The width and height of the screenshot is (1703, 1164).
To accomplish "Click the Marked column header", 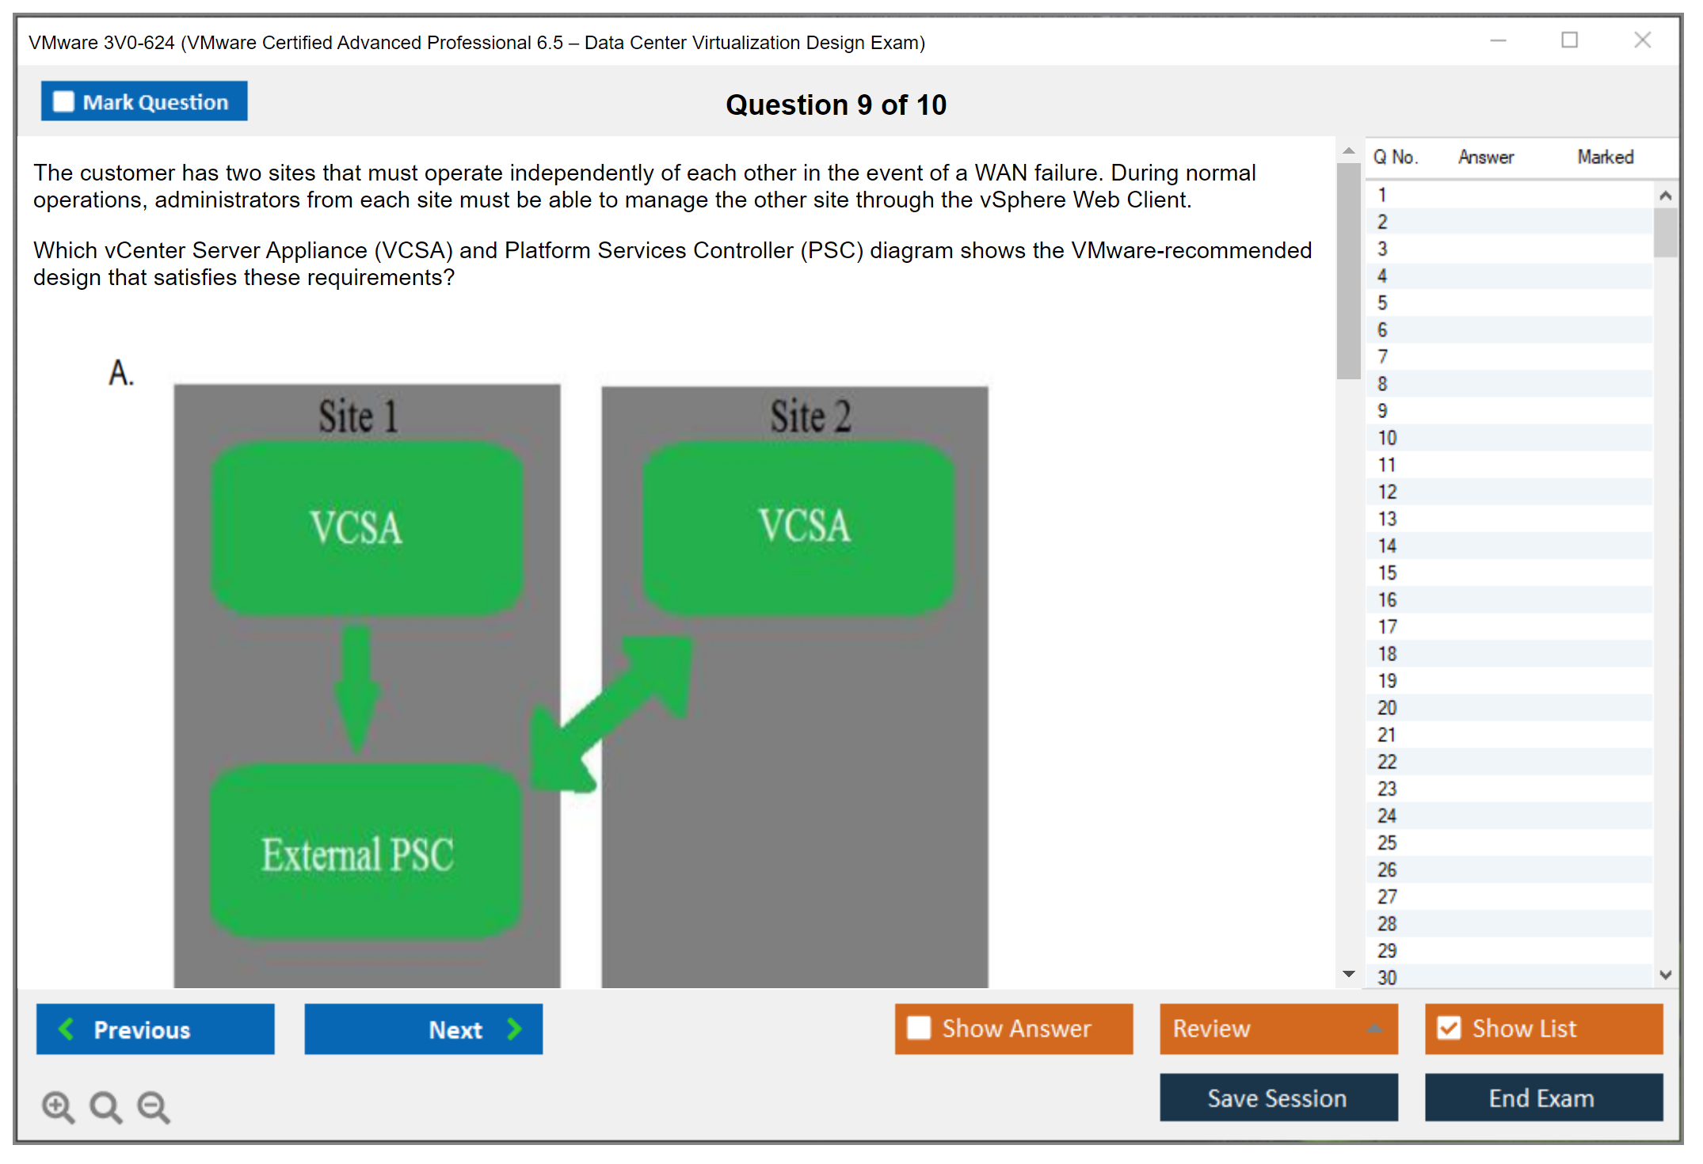I will click(x=1605, y=157).
